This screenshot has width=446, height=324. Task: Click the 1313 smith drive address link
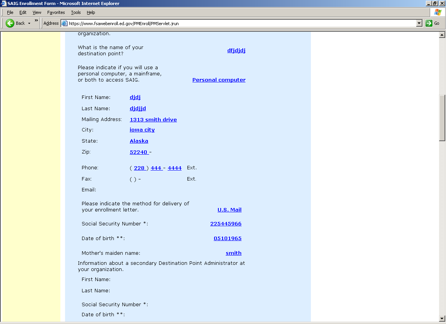click(153, 120)
